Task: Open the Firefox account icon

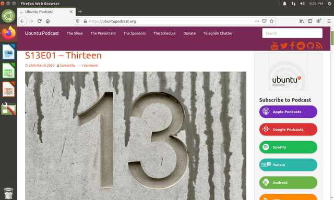Action: 318,21
